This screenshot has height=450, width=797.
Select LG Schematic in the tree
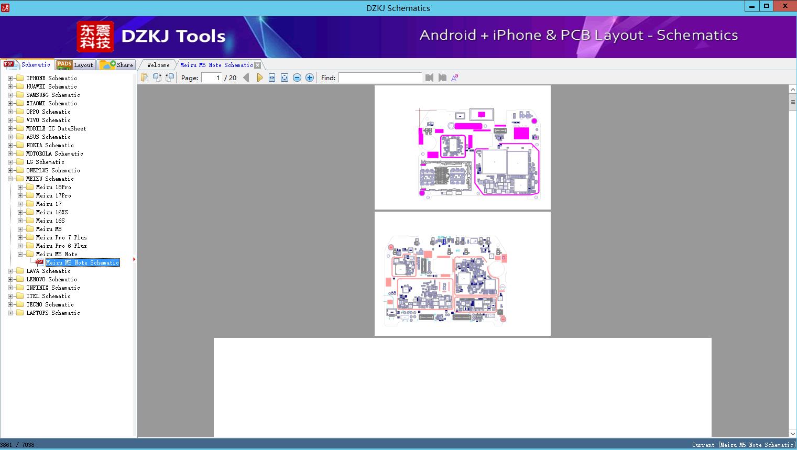tap(45, 162)
